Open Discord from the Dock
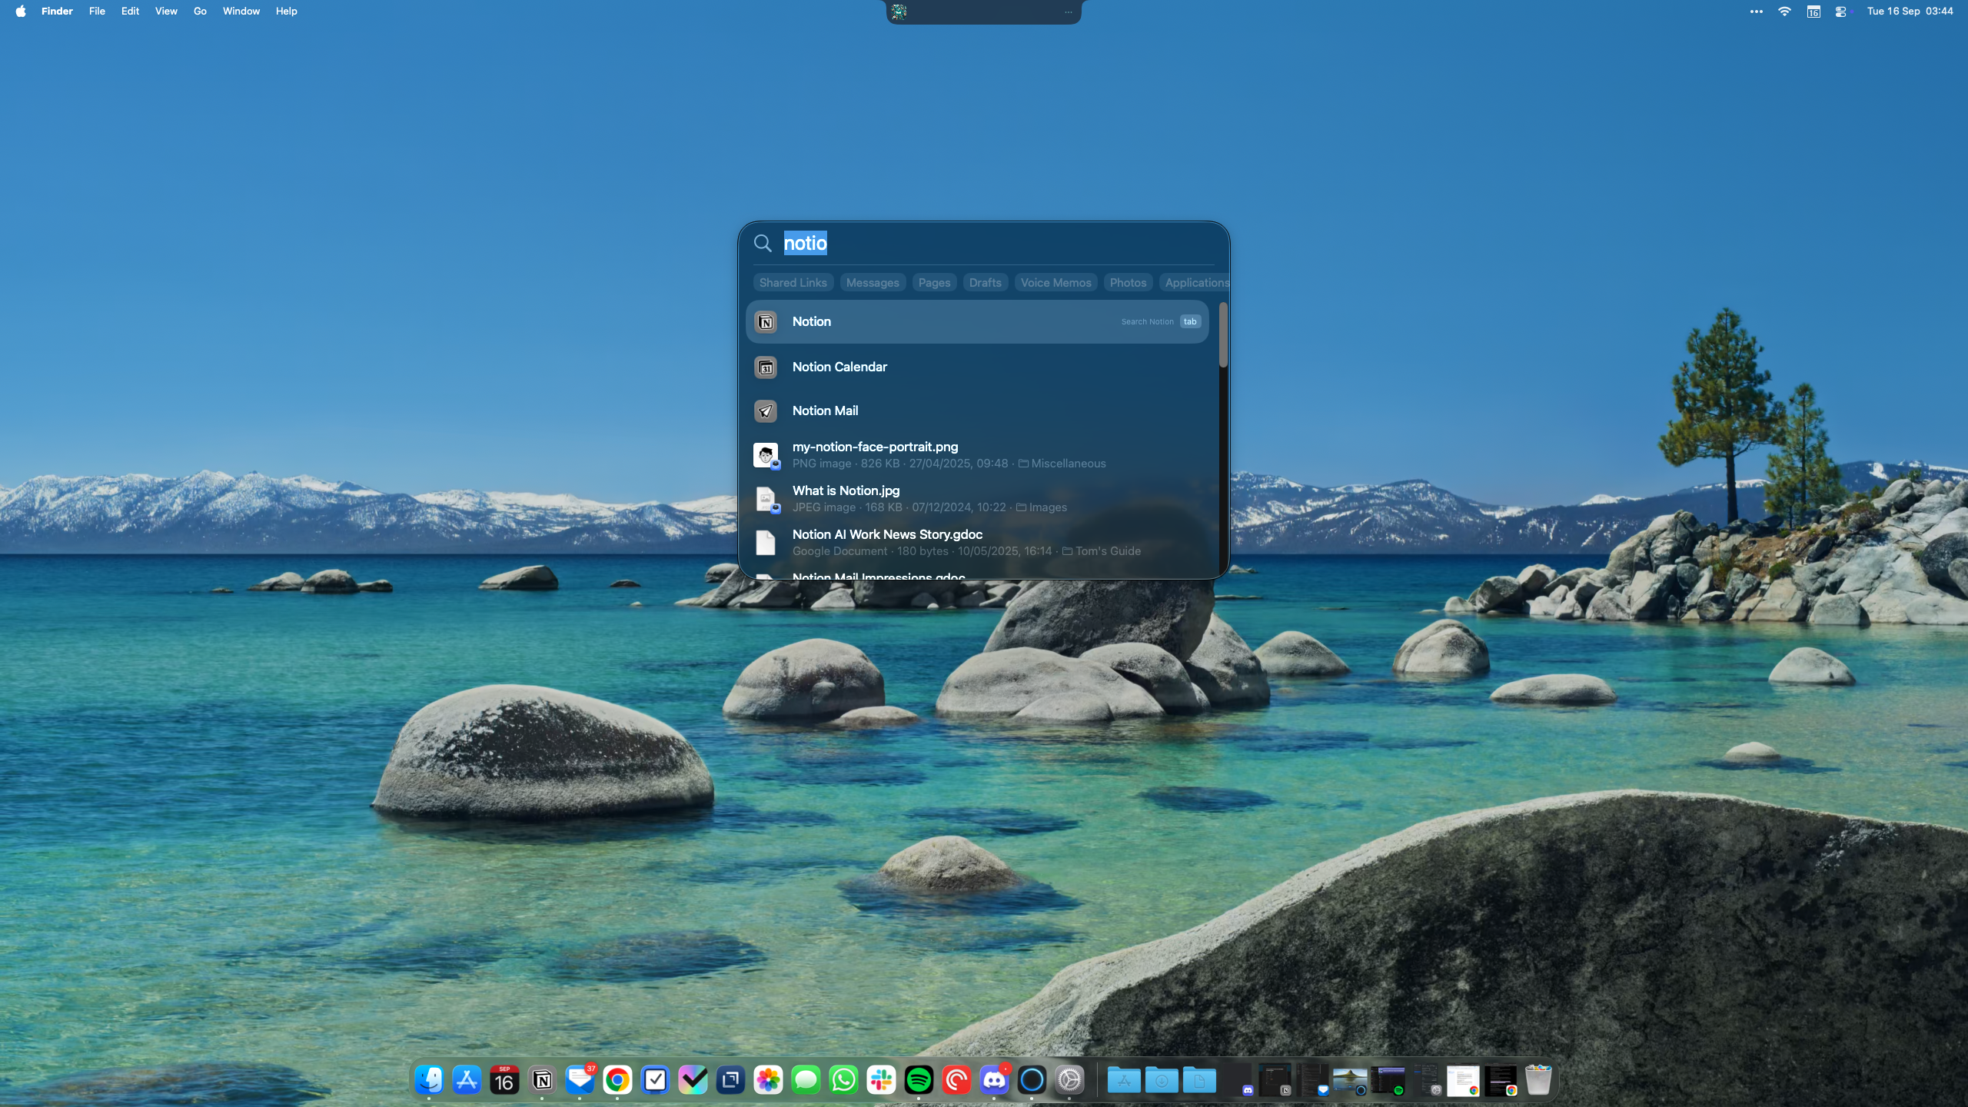1968x1107 pixels. pyautogui.click(x=993, y=1080)
